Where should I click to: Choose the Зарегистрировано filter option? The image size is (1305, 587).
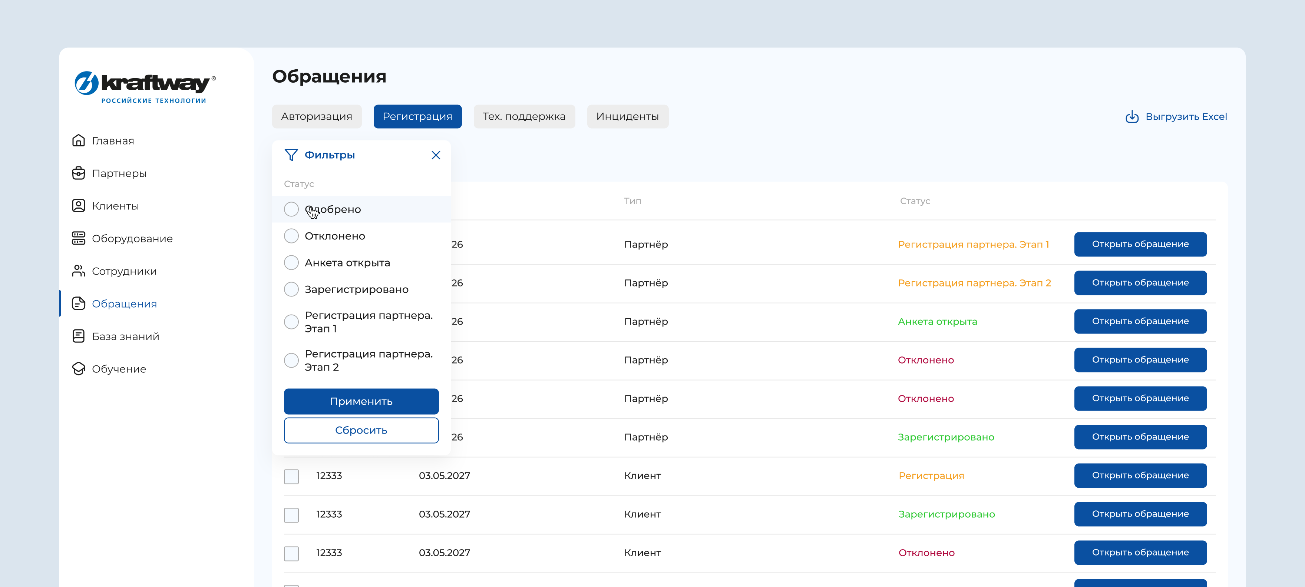pos(291,289)
